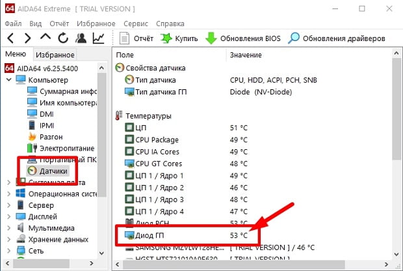Select the ЦП 1 / Ядро 4 row
The width and height of the screenshot is (403, 271).
pos(186,212)
